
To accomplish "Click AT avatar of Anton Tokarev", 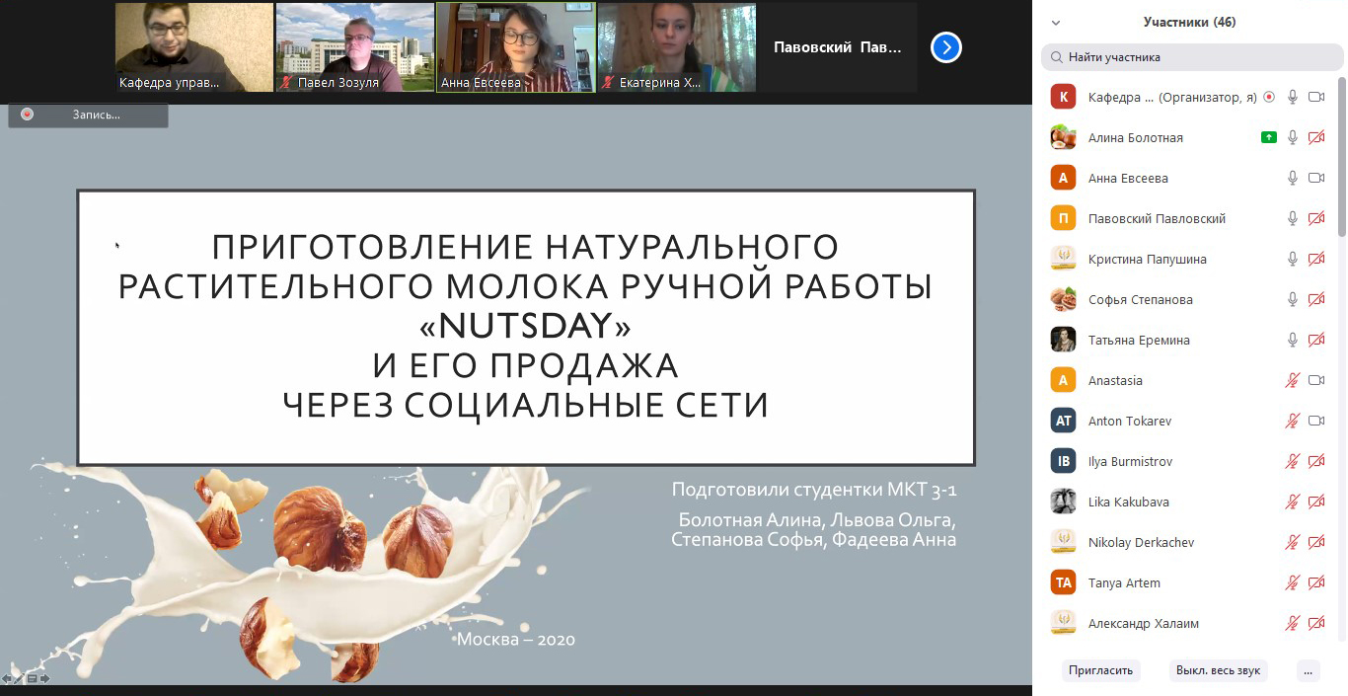I will (x=1063, y=421).
